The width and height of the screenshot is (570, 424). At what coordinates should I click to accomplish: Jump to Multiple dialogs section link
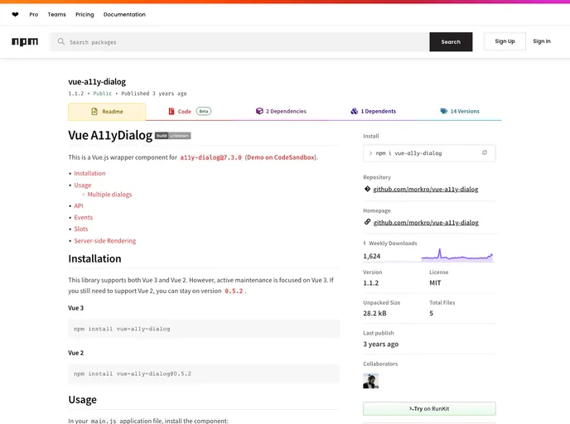109,195
